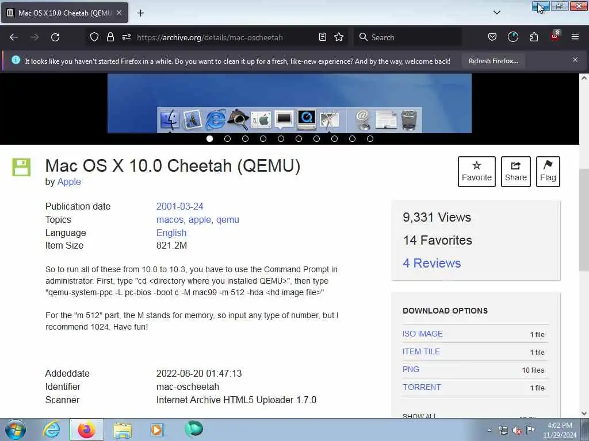Select the seventh carousel dot

click(317, 139)
